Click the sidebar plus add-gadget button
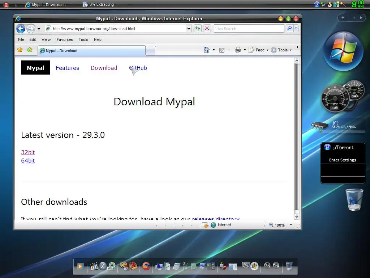Image resolution: width=370 pixels, height=278 pixels. point(343,18)
